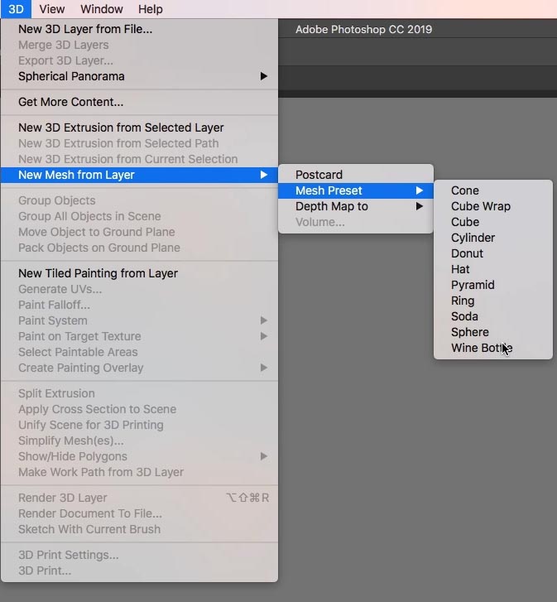Choose the Ring mesh preset
This screenshot has width=557, height=602.
click(x=493, y=301)
